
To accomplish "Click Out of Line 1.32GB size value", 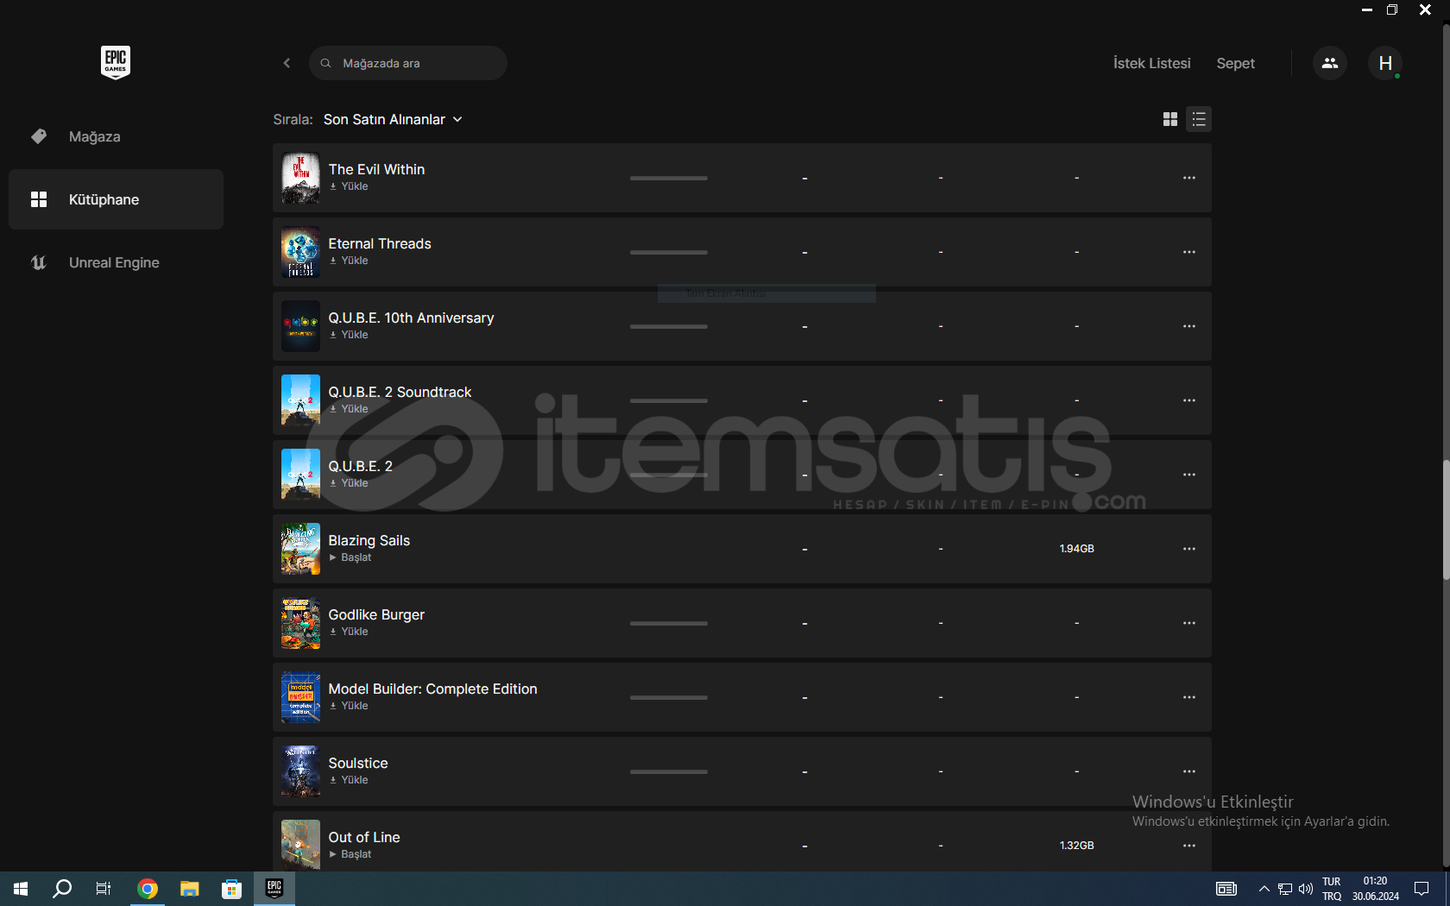I will (1076, 846).
